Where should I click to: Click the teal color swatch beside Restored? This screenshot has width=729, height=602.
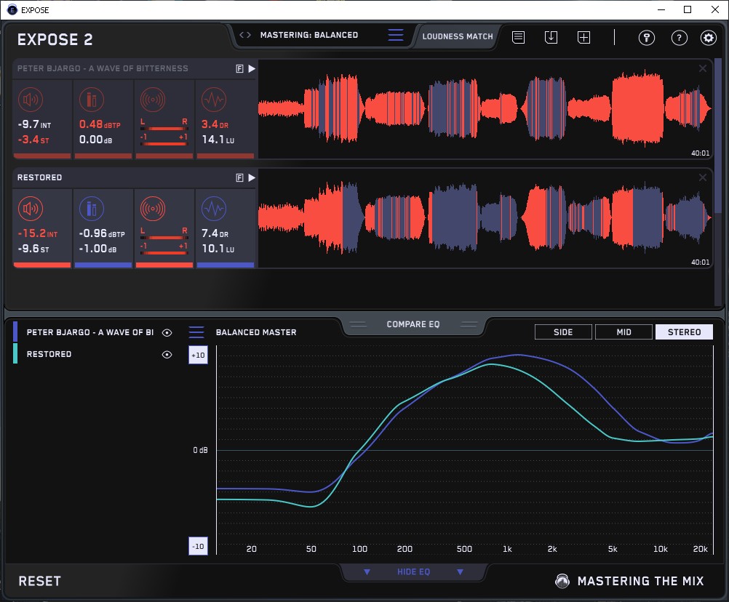click(x=15, y=353)
